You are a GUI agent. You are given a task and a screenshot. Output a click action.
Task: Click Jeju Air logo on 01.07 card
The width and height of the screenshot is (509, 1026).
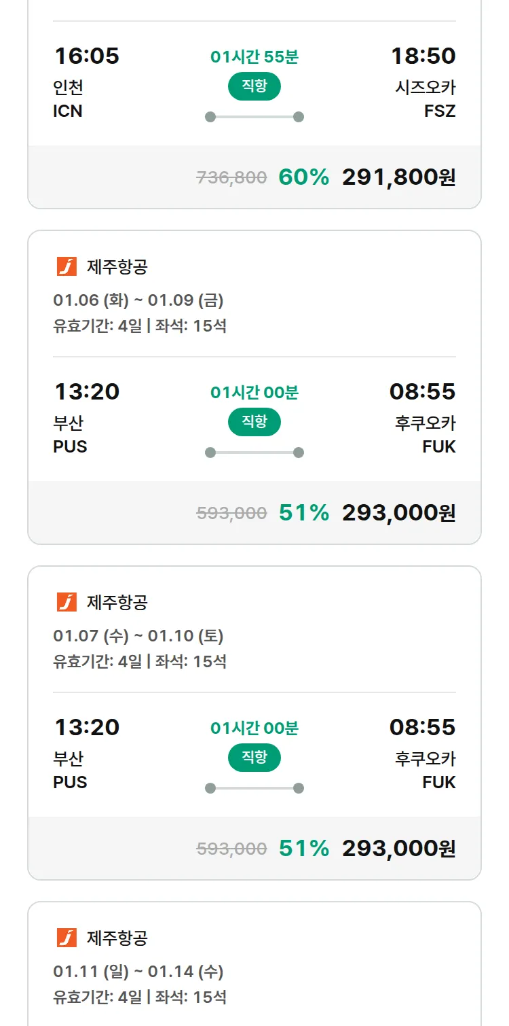coord(67,603)
